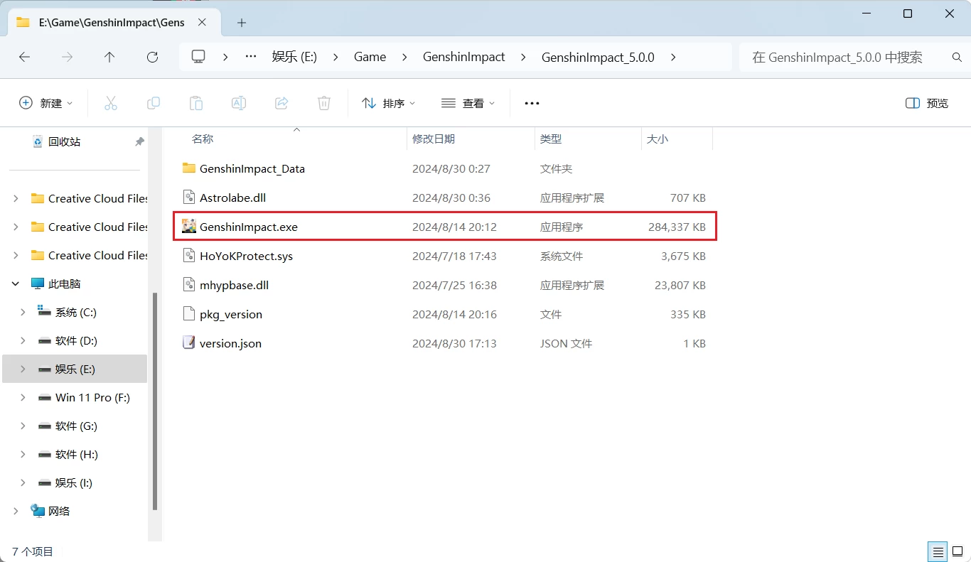Open the 排序 sort dropdown
Image resolution: width=971 pixels, height=562 pixels.
[x=388, y=103]
